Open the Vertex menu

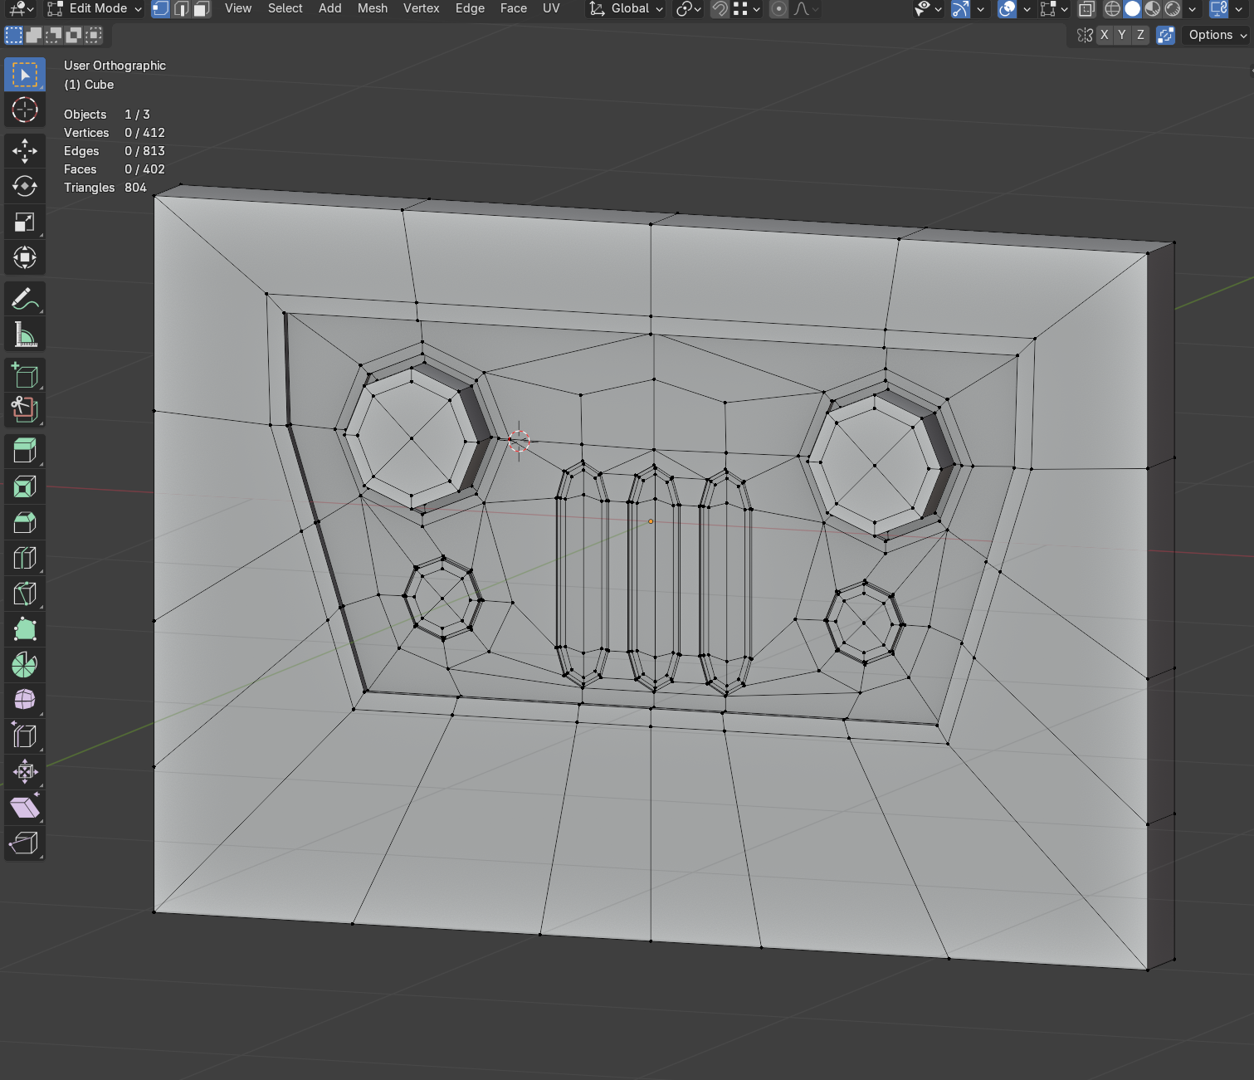[x=422, y=8]
